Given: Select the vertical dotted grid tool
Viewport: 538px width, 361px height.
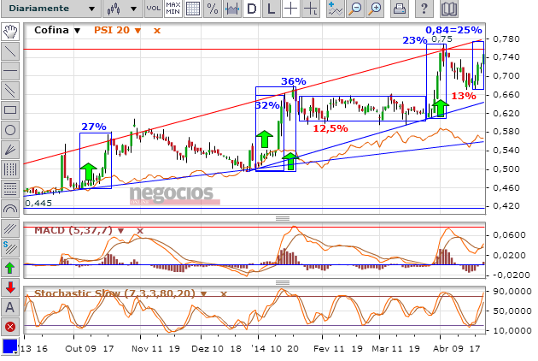Looking at the screenshot, I should (10, 169).
